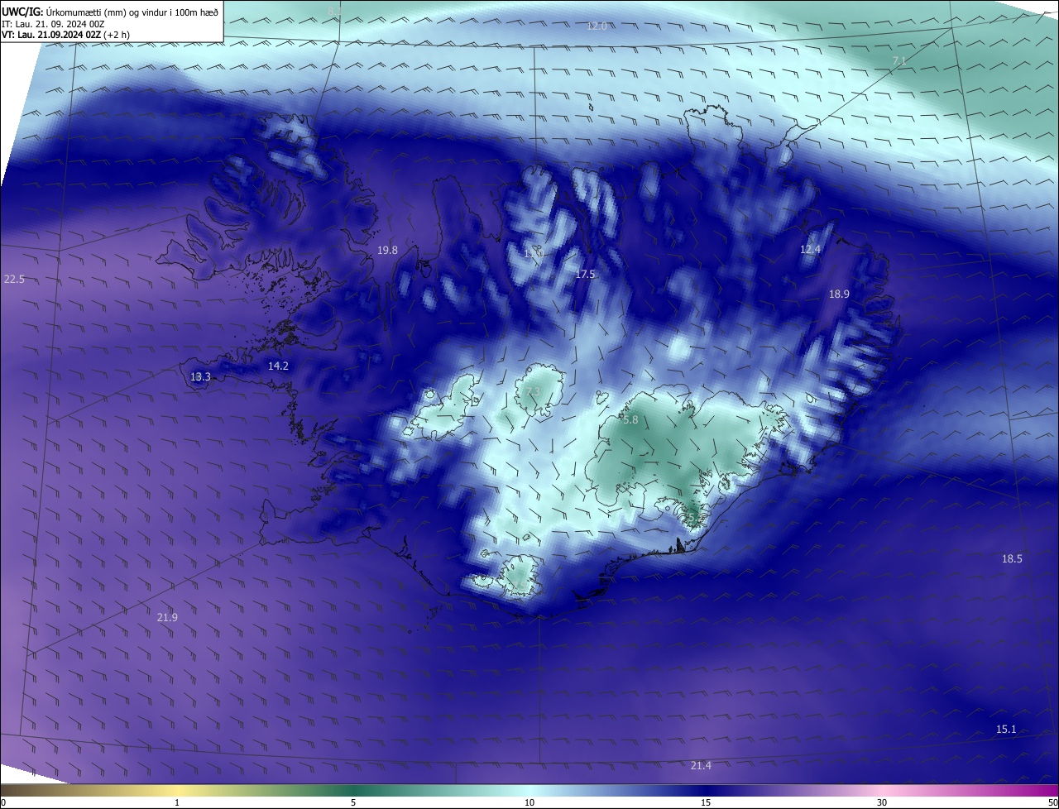
Task: Click the colour scale label 10
Action: point(529,802)
